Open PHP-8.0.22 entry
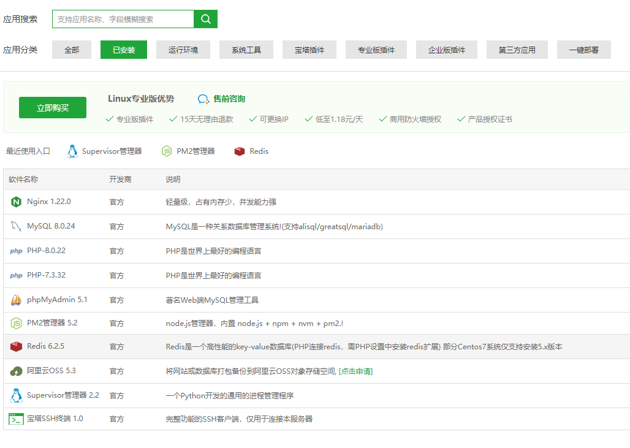630x448 pixels. pos(46,251)
